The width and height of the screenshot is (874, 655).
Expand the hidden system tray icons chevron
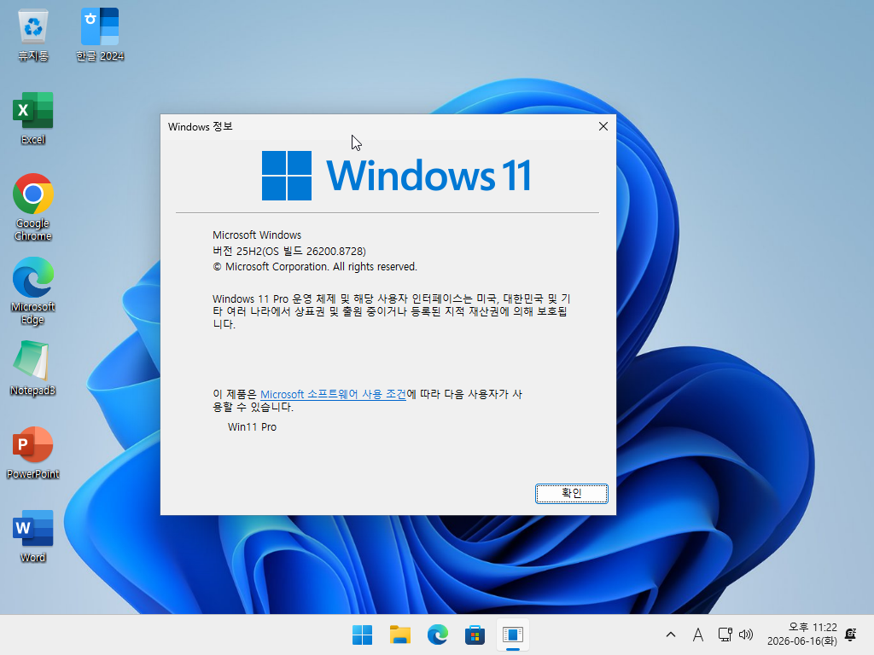click(671, 635)
